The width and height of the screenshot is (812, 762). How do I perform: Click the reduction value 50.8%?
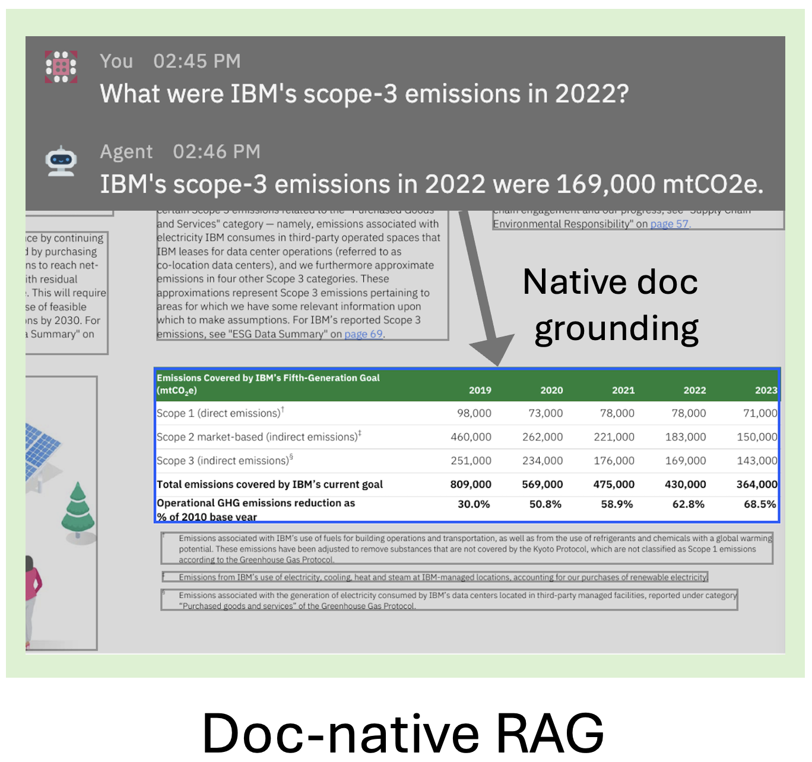545,504
